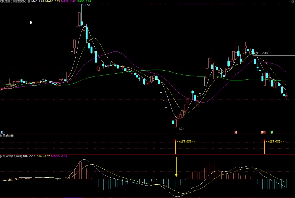Click the stock title with 日线 前复权
Screen dimensions: 295x198
13,1
